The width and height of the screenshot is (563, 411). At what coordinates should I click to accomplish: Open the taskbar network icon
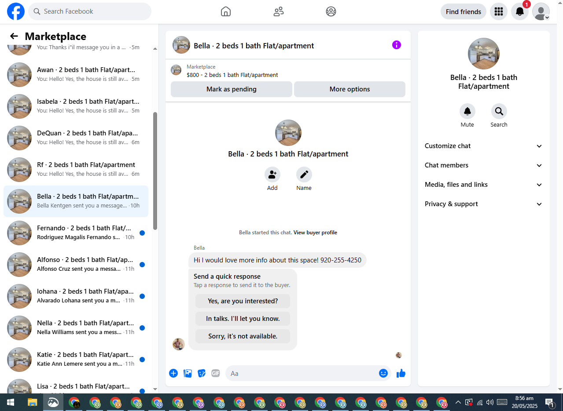479,402
